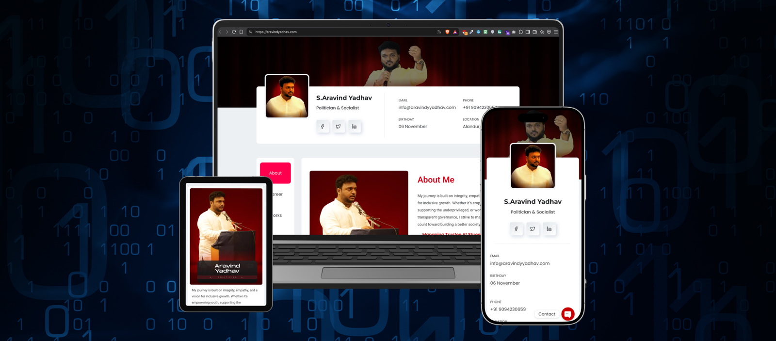Click the About Me heading on laptop
The height and width of the screenshot is (341, 776).
pyautogui.click(x=436, y=179)
